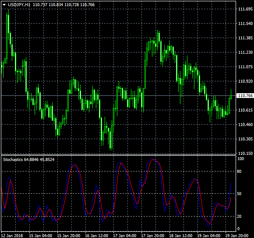The image size is (254, 238).
Task: Select the 15 Jan 20:00 time label
Action: click(68, 235)
